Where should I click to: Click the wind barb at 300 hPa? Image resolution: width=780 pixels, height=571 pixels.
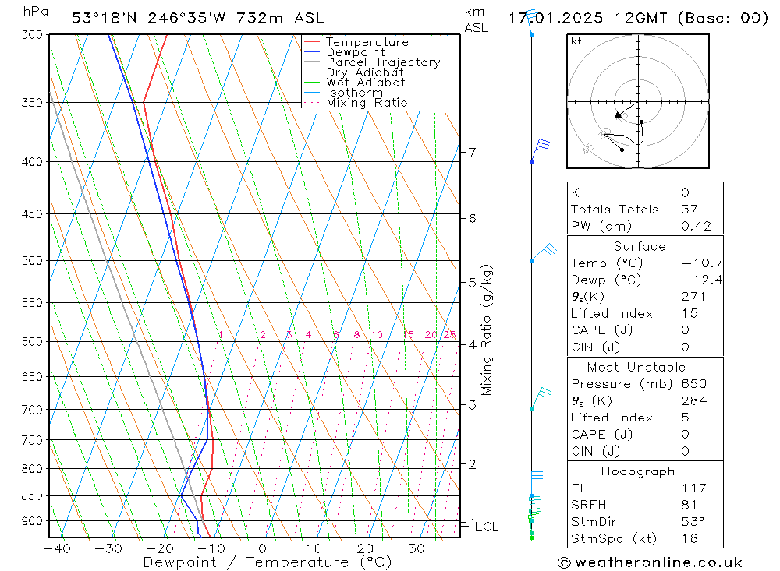[531, 22]
